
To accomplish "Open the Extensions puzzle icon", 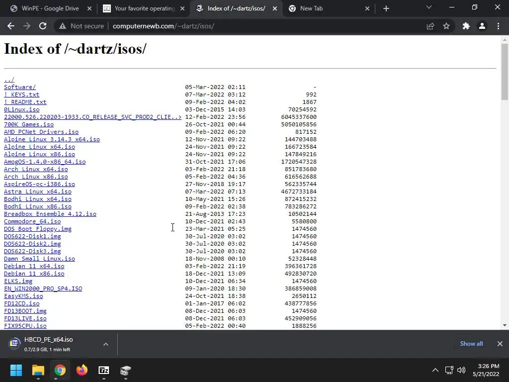I will click(466, 26).
